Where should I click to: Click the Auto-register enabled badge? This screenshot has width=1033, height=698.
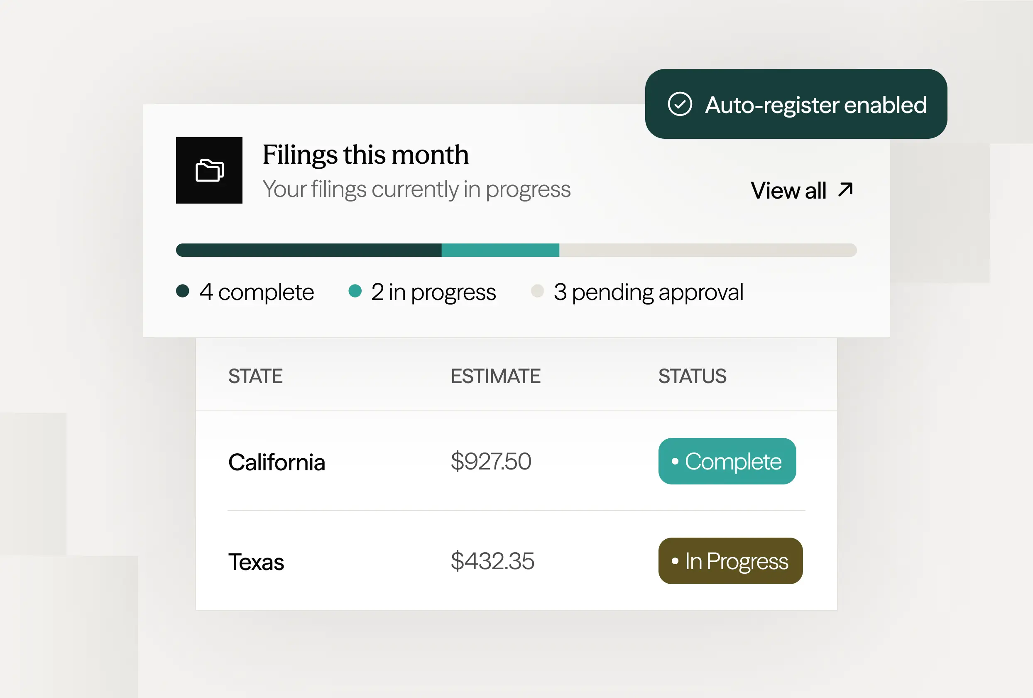[x=796, y=104]
